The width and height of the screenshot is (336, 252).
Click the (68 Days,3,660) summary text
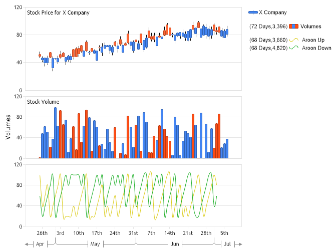coord(268,40)
